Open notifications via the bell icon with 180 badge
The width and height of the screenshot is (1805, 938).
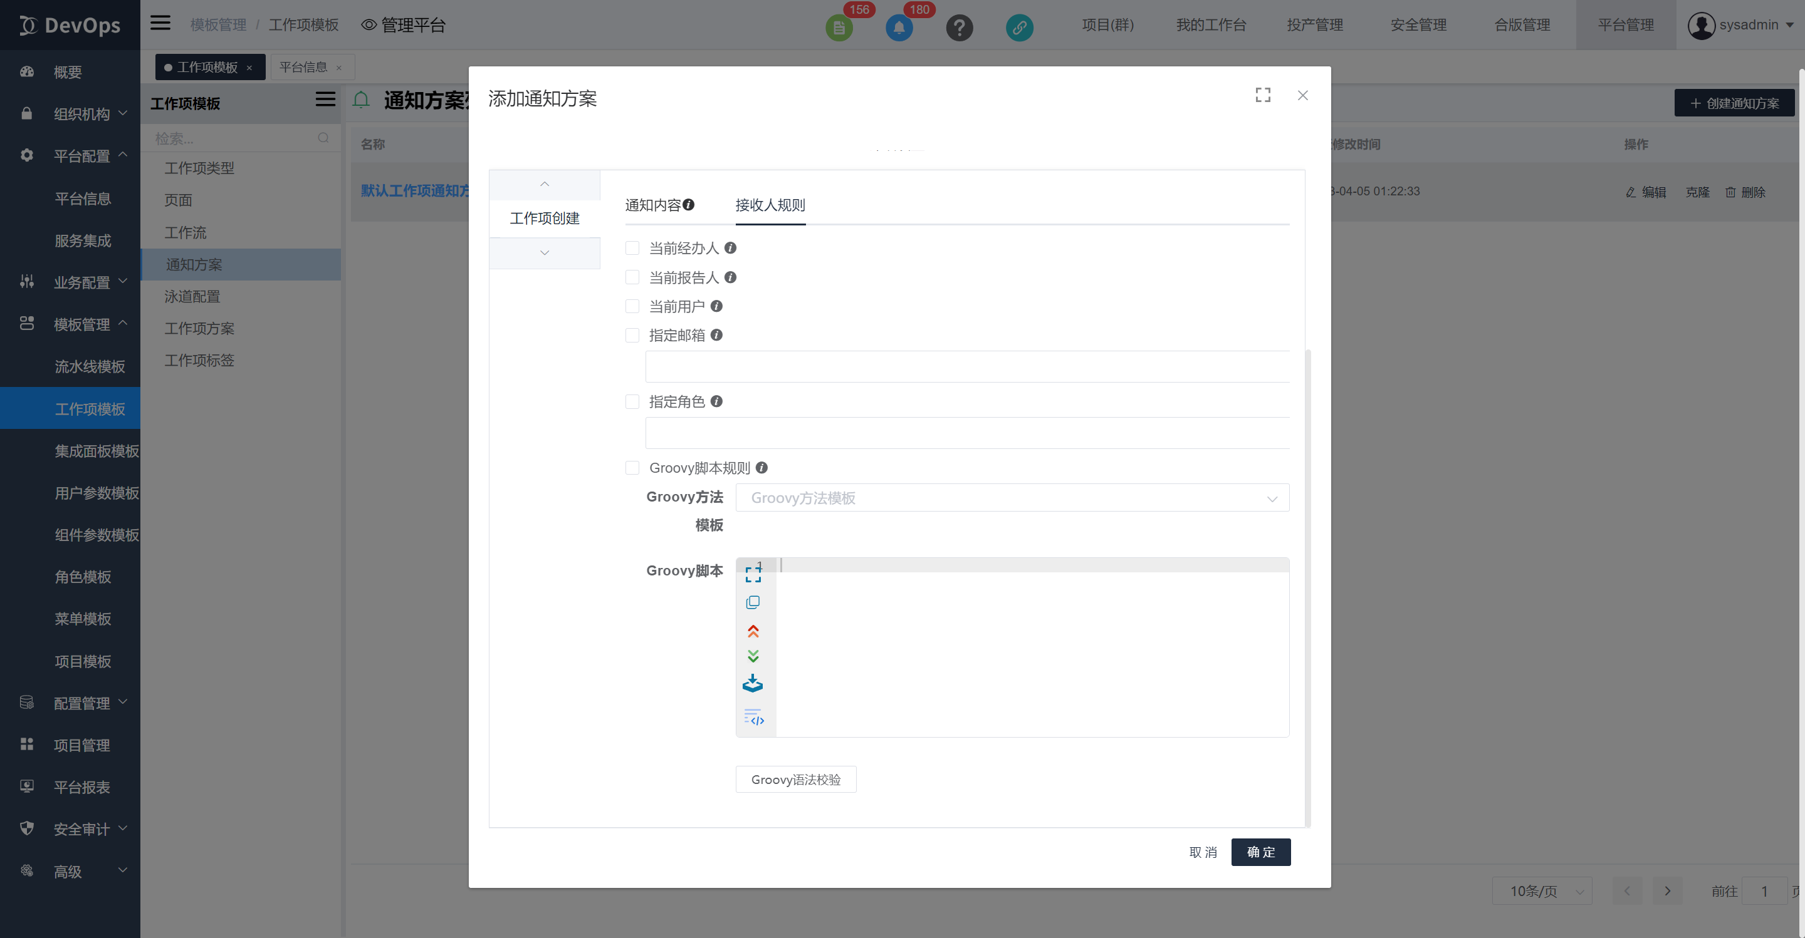pyautogui.click(x=899, y=28)
